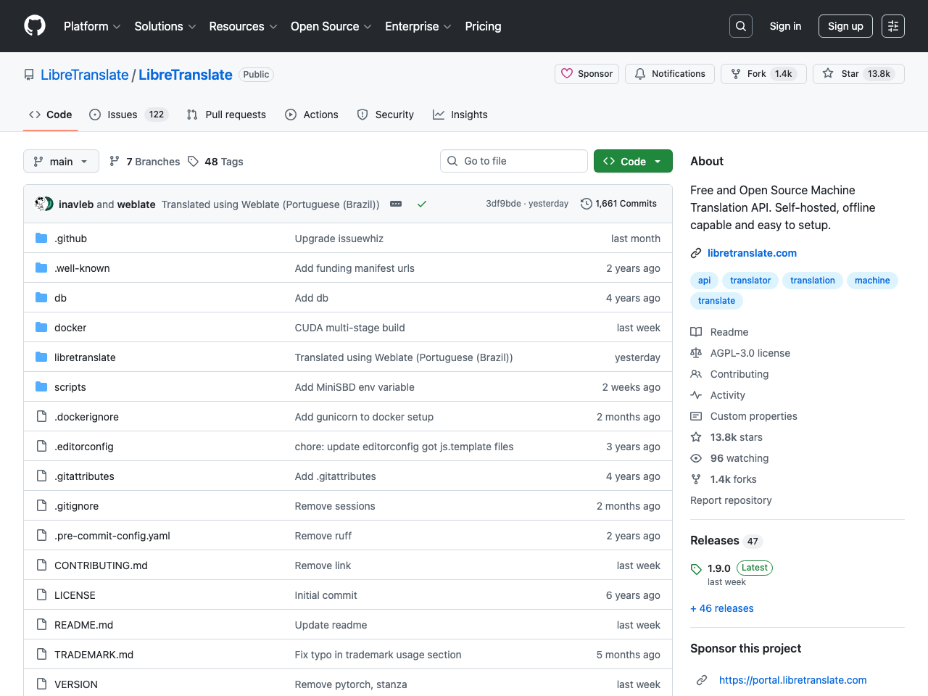The width and height of the screenshot is (928, 696).
Task: View the 1,661 Commits history
Action: coord(618,204)
